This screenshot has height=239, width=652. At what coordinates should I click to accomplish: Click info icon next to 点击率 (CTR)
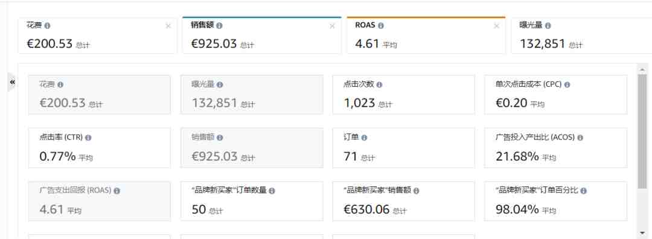click(88, 138)
